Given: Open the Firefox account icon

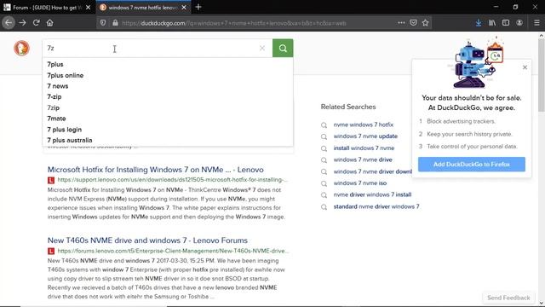Looking at the screenshot, I should tap(519, 23).
